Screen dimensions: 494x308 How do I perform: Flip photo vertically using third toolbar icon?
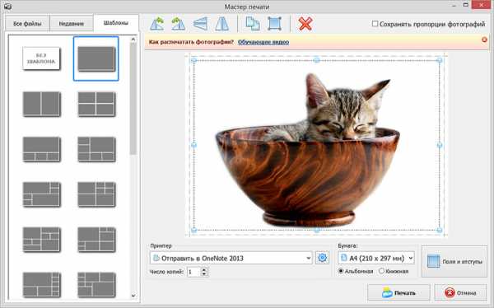200,24
